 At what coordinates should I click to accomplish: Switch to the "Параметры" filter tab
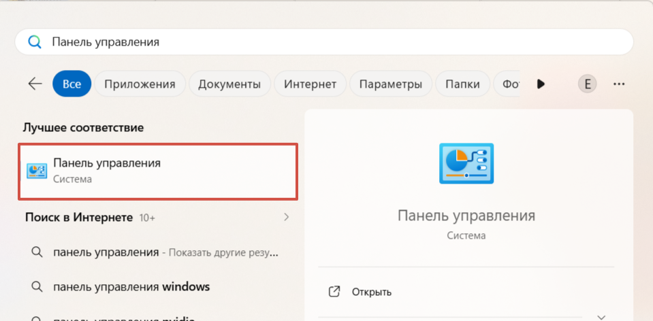[x=391, y=84]
